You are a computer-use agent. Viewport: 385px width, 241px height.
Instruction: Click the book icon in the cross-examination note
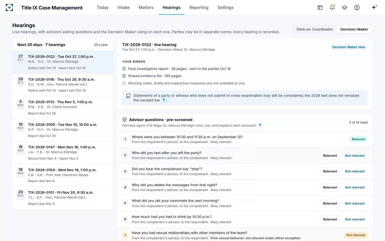[128, 96]
